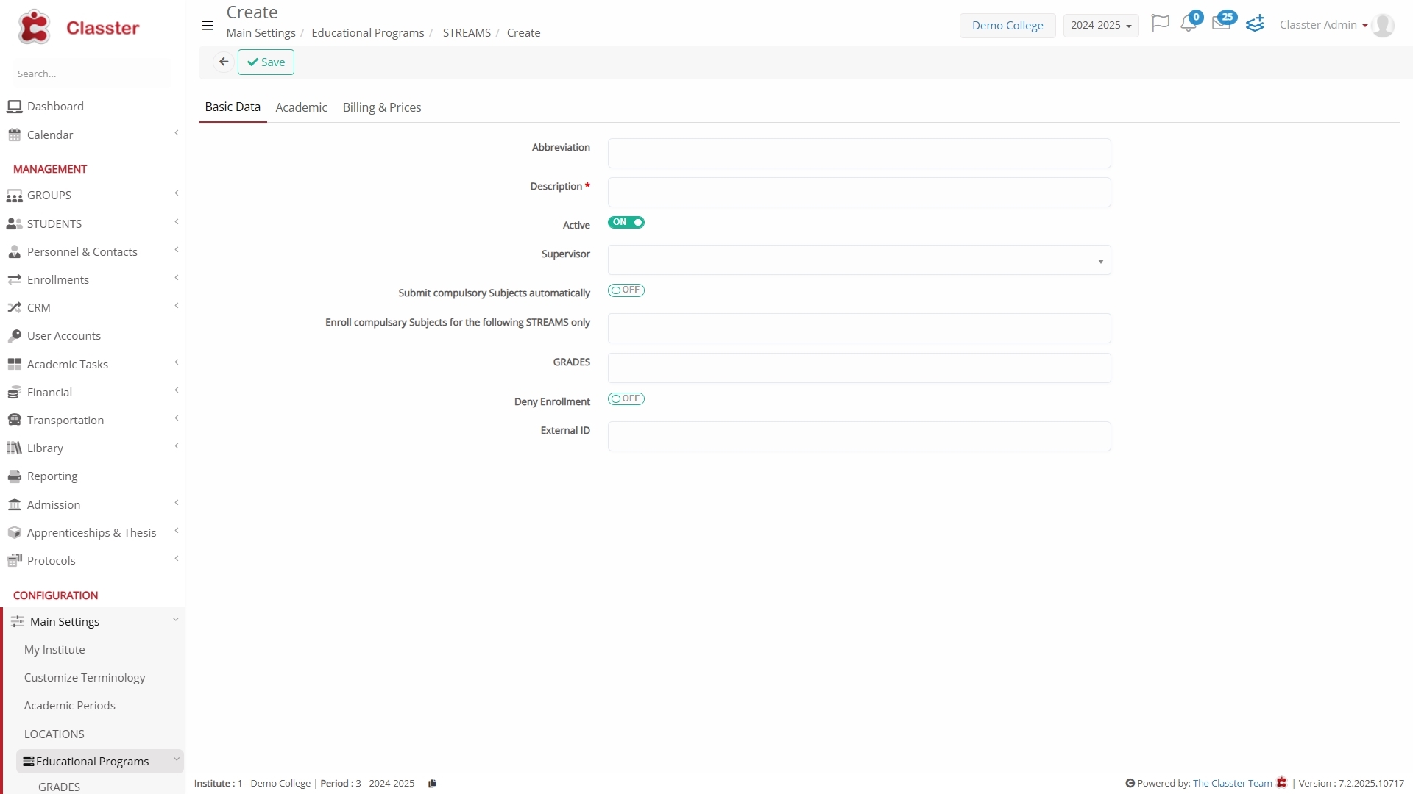The width and height of the screenshot is (1413, 794).
Task: Open LOCATIONS menu item
Action: point(54,734)
